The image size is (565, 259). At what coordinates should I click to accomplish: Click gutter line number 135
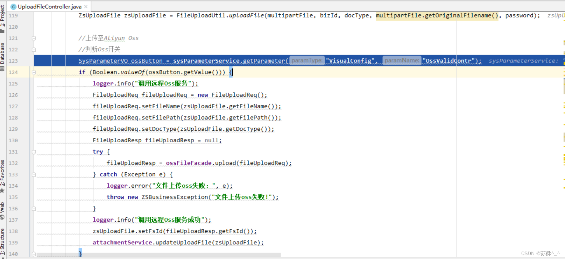tap(13, 197)
